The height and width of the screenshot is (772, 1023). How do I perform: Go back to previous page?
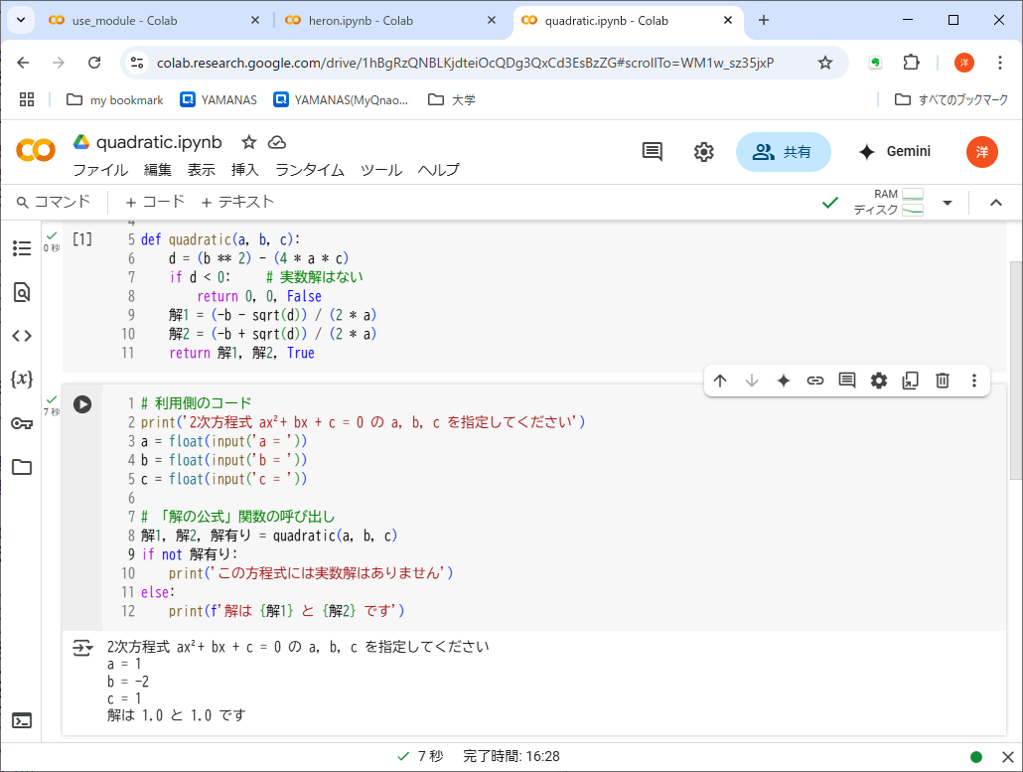24,63
